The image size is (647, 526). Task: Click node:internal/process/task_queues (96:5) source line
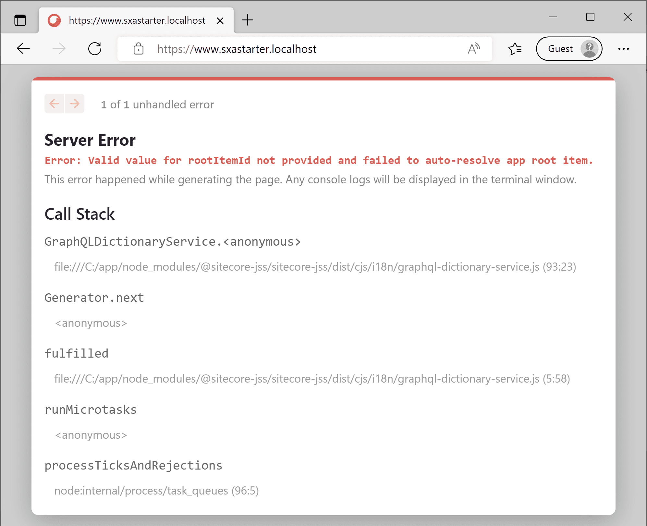[x=156, y=491]
